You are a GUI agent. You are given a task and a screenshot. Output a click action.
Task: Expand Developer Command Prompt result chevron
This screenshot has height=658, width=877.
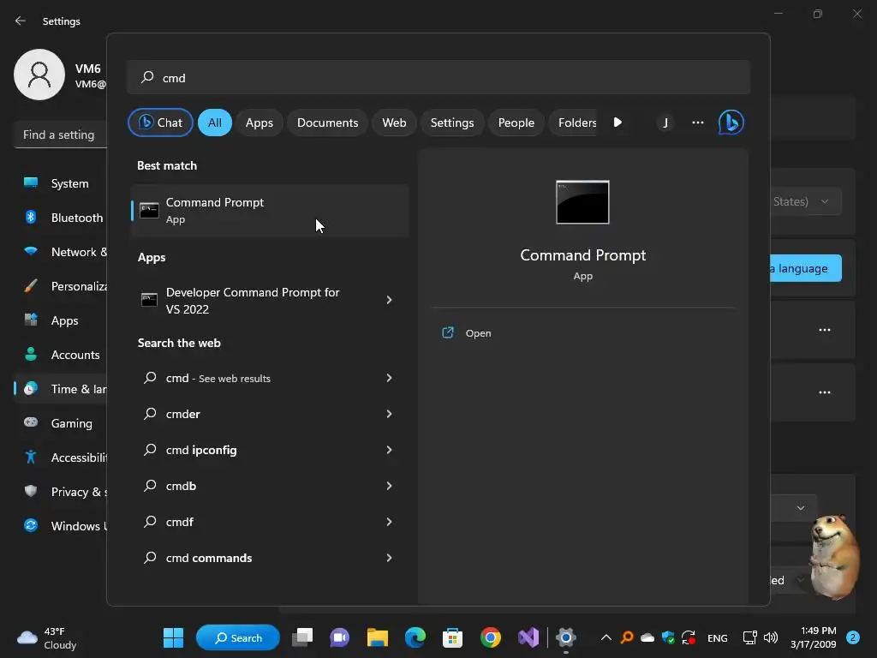[390, 301]
